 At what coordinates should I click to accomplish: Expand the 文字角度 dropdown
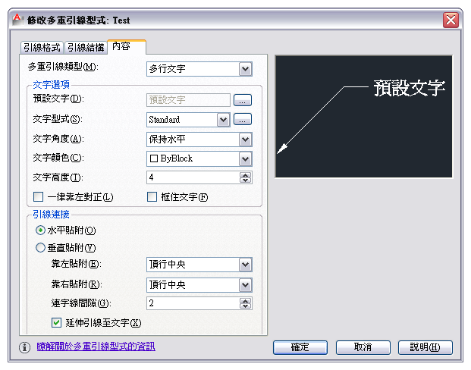point(246,140)
